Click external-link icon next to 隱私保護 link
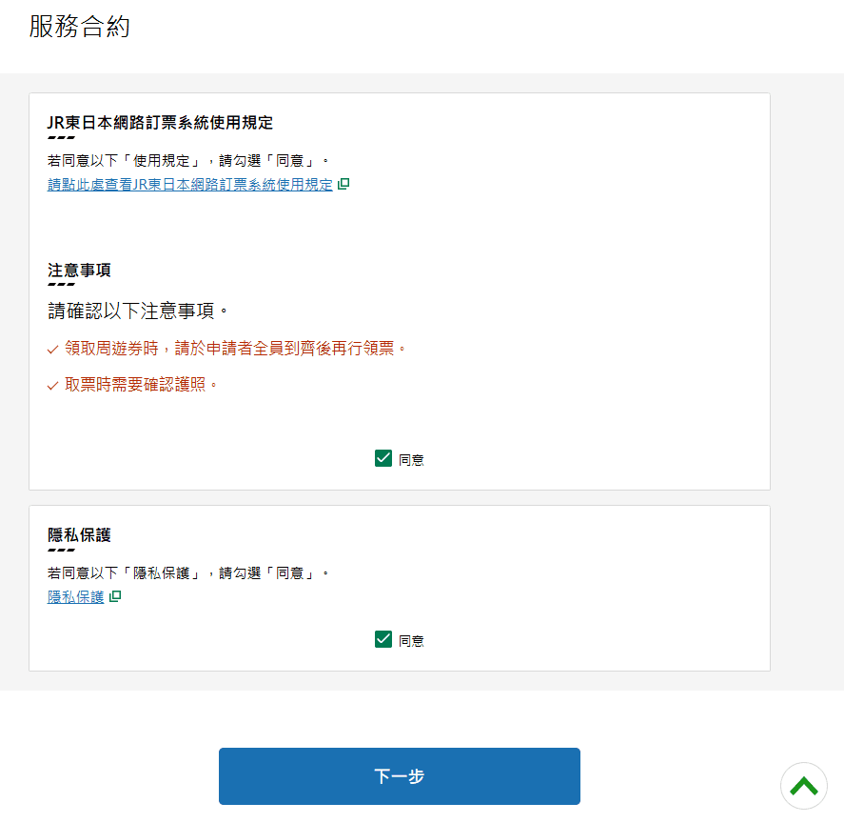 pos(115,597)
